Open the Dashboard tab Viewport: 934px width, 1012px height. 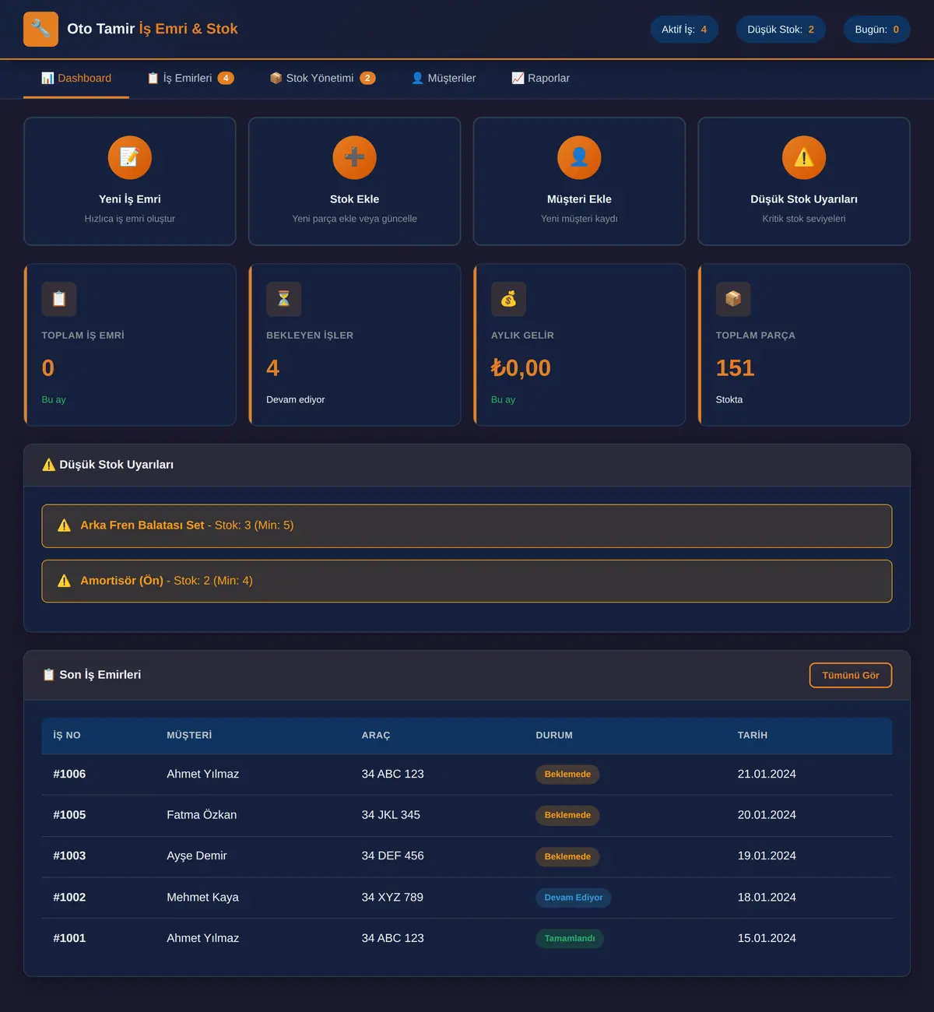point(76,79)
